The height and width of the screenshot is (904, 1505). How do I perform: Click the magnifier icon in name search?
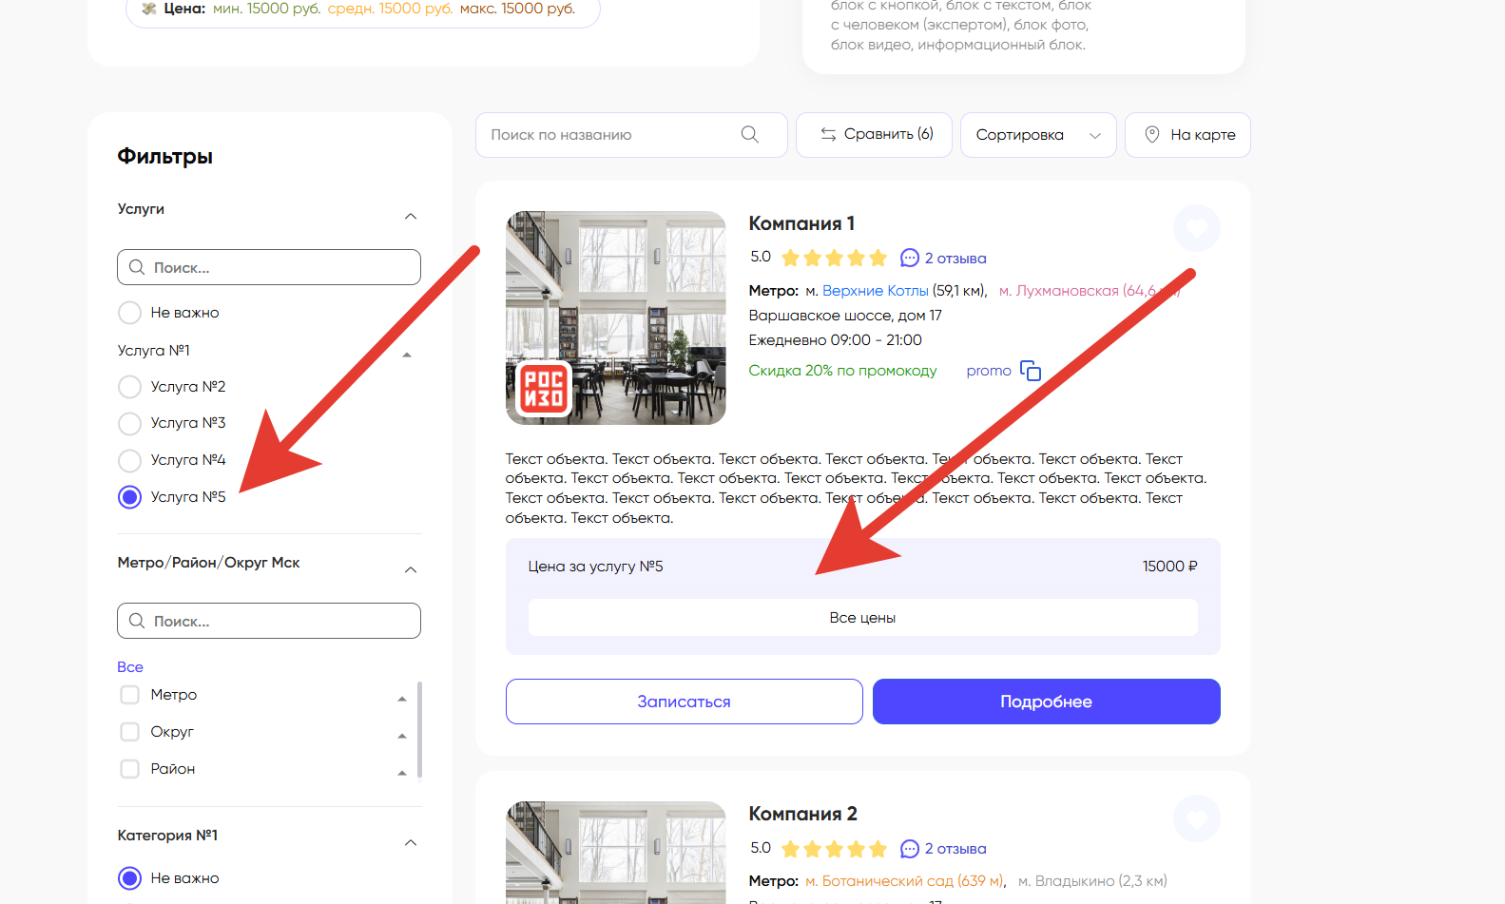749,135
